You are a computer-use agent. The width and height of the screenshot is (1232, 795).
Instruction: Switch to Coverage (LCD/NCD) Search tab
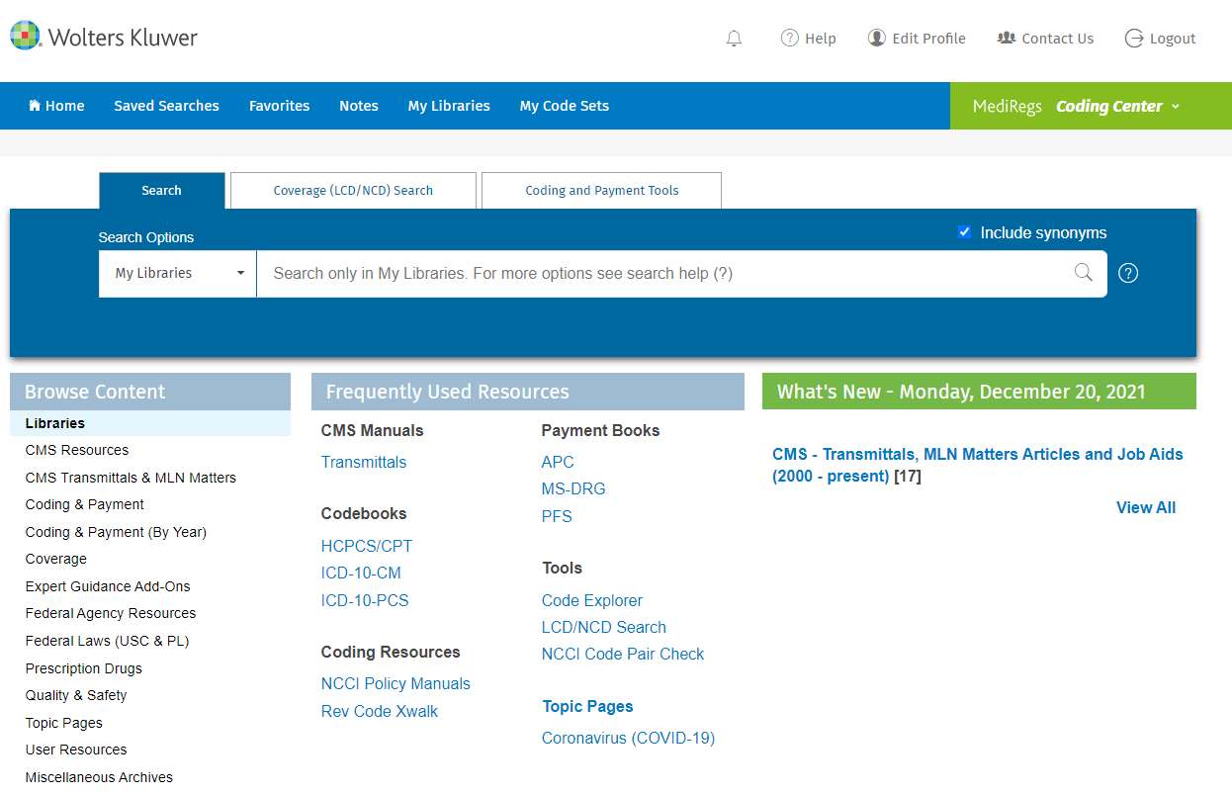tap(353, 191)
